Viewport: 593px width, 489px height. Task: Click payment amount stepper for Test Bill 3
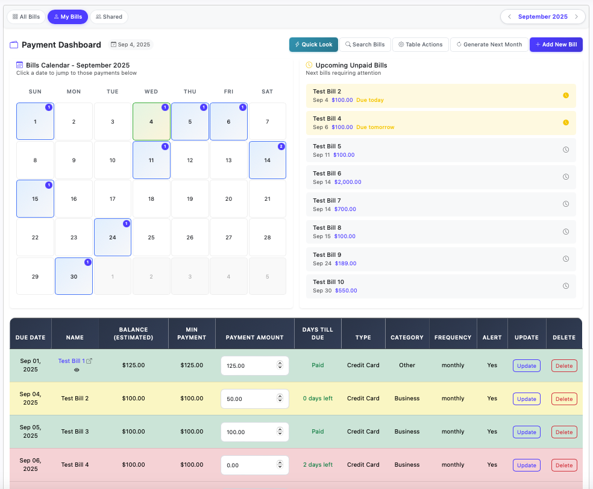pyautogui.click(x=280, y=432)
